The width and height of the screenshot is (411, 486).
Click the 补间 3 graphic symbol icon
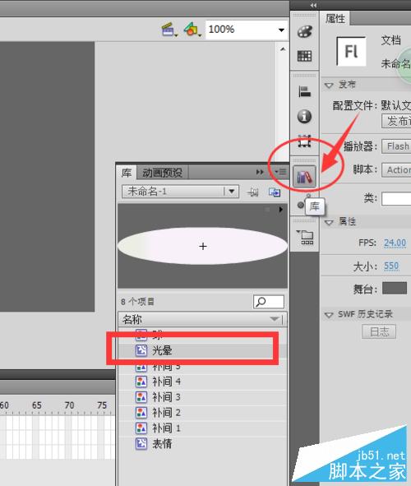[141, 397]
